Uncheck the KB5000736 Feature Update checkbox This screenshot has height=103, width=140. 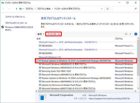(37, 61)
